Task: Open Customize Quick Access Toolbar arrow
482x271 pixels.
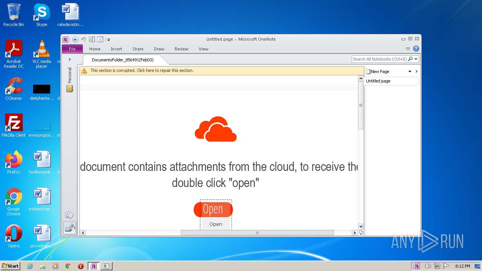Action: point(108,40)
